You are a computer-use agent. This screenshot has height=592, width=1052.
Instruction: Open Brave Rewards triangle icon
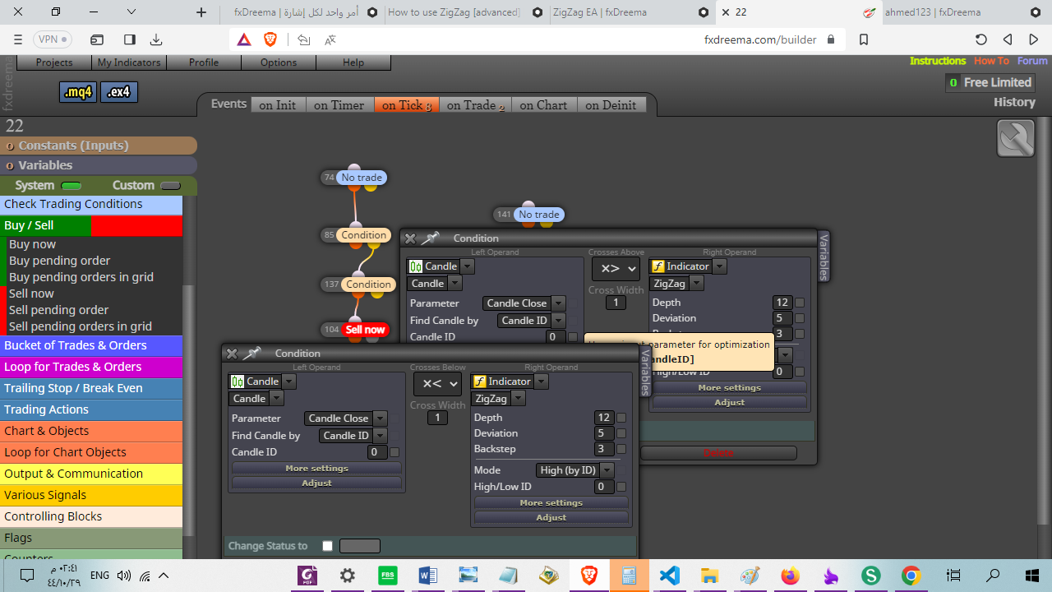pyautogui.click(x=244, y=39)
